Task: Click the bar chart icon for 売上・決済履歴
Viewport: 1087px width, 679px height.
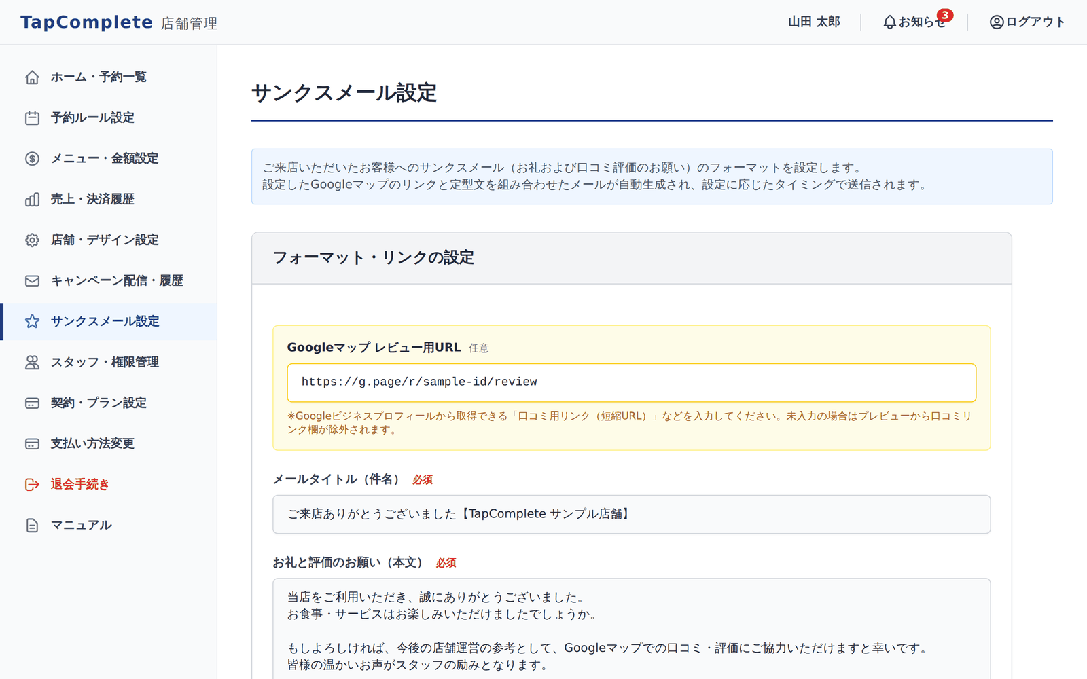Action: tap(32, 199)
